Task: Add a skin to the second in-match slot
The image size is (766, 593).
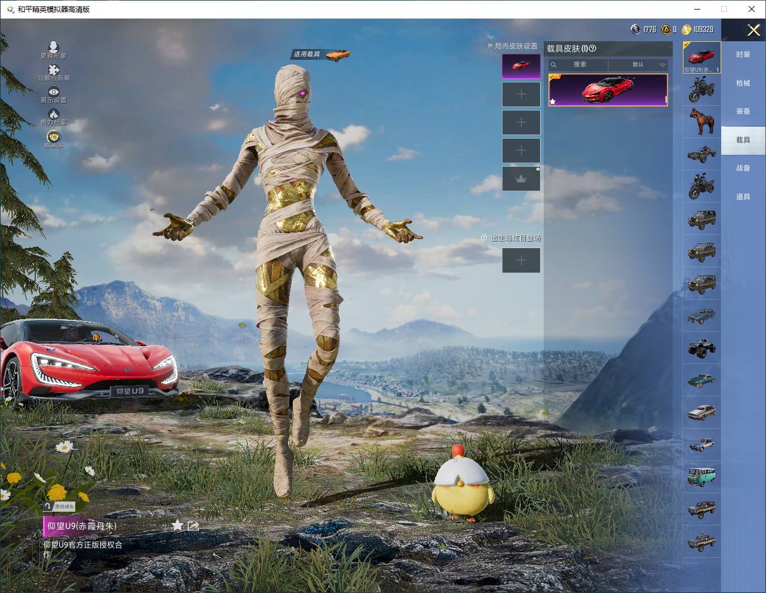Action: point(521,94)
